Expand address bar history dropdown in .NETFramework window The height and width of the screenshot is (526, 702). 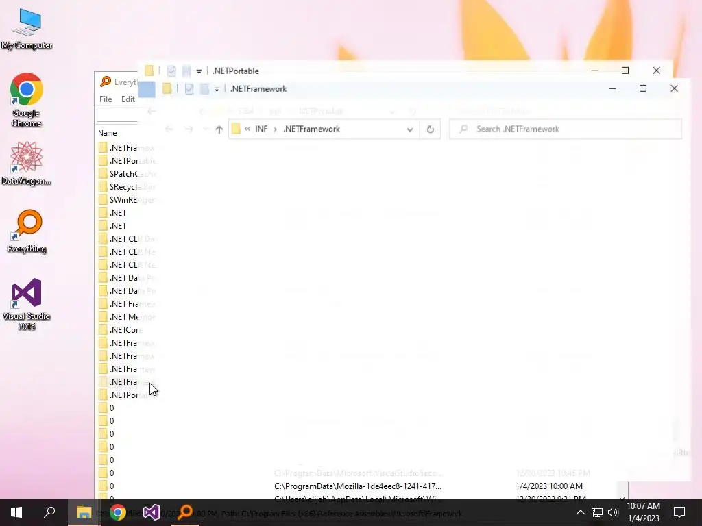tap(410, 129)
